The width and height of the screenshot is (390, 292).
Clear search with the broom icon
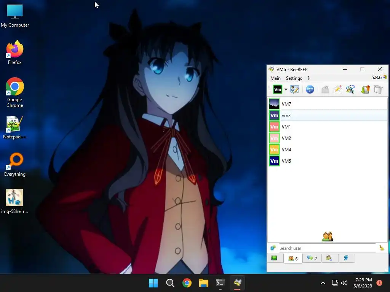[382, 248]
